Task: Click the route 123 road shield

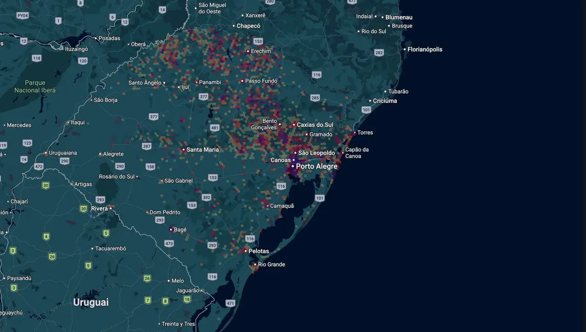Action: [x=28, y=143]
